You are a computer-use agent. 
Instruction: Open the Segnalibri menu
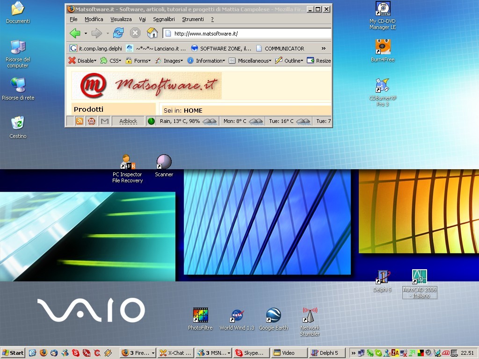tap(164, 19)
